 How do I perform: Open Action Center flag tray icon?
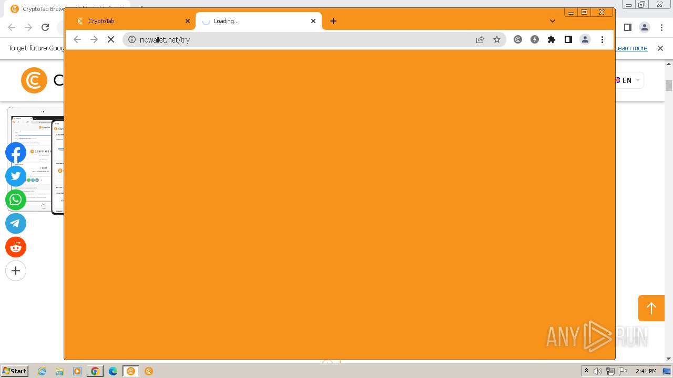tap(623, 371)
